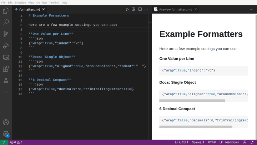Open the Help menu
This screenshot has height=145, width=257.
coord(64,3)
